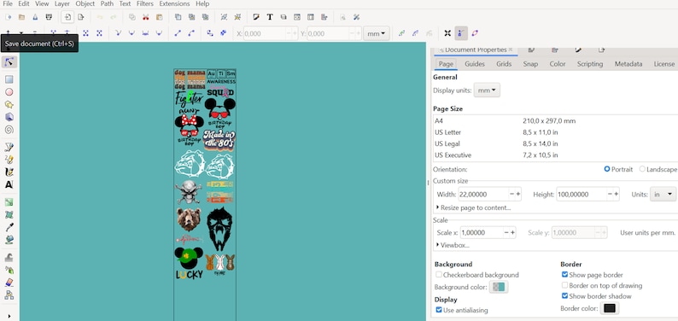The height and width of the screenshot is (321, 678).
Task: Select the Eraser tool
Action: pyautogui.click(x=9, y=283)
